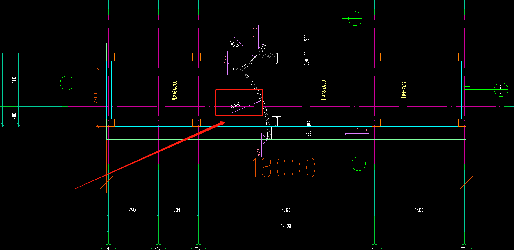Click the 700 vertical dimension
Viewport: 514px width, 250px height.
(x=307, y=61)
